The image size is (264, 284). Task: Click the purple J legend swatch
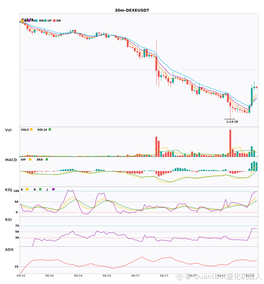53,189
